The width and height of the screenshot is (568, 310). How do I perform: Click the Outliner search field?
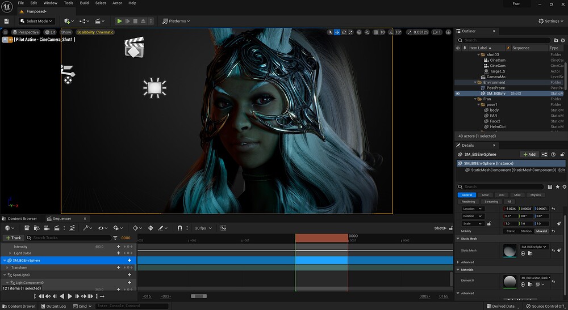[x=503, y=40]
